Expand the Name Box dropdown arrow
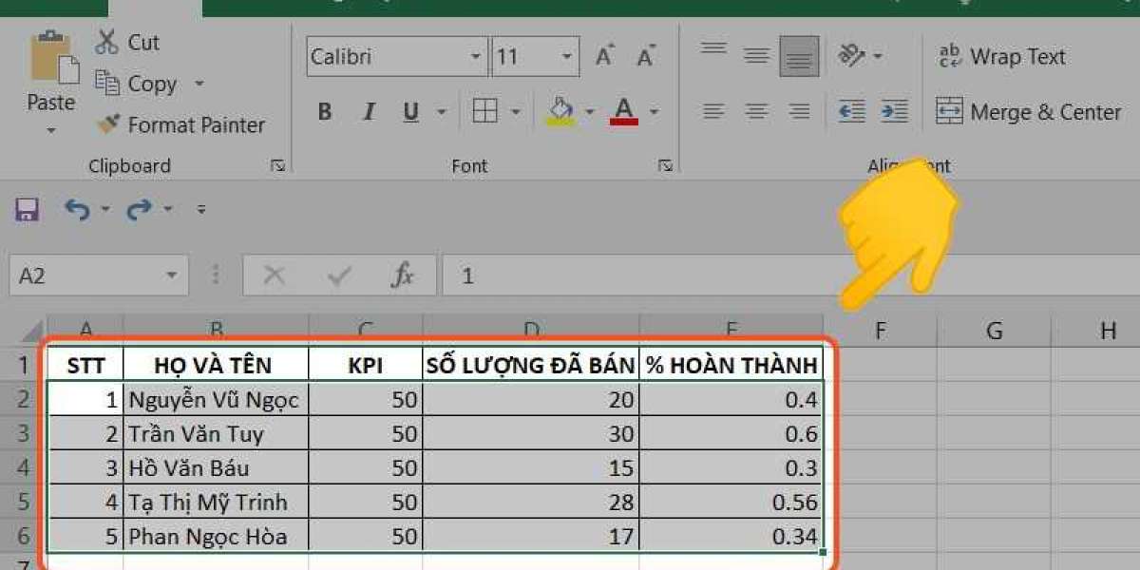The image size is (1140, 570). (171, 276)
